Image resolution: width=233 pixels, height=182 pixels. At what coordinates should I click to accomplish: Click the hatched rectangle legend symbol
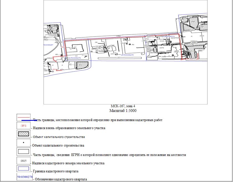click(x=24, y=134)
